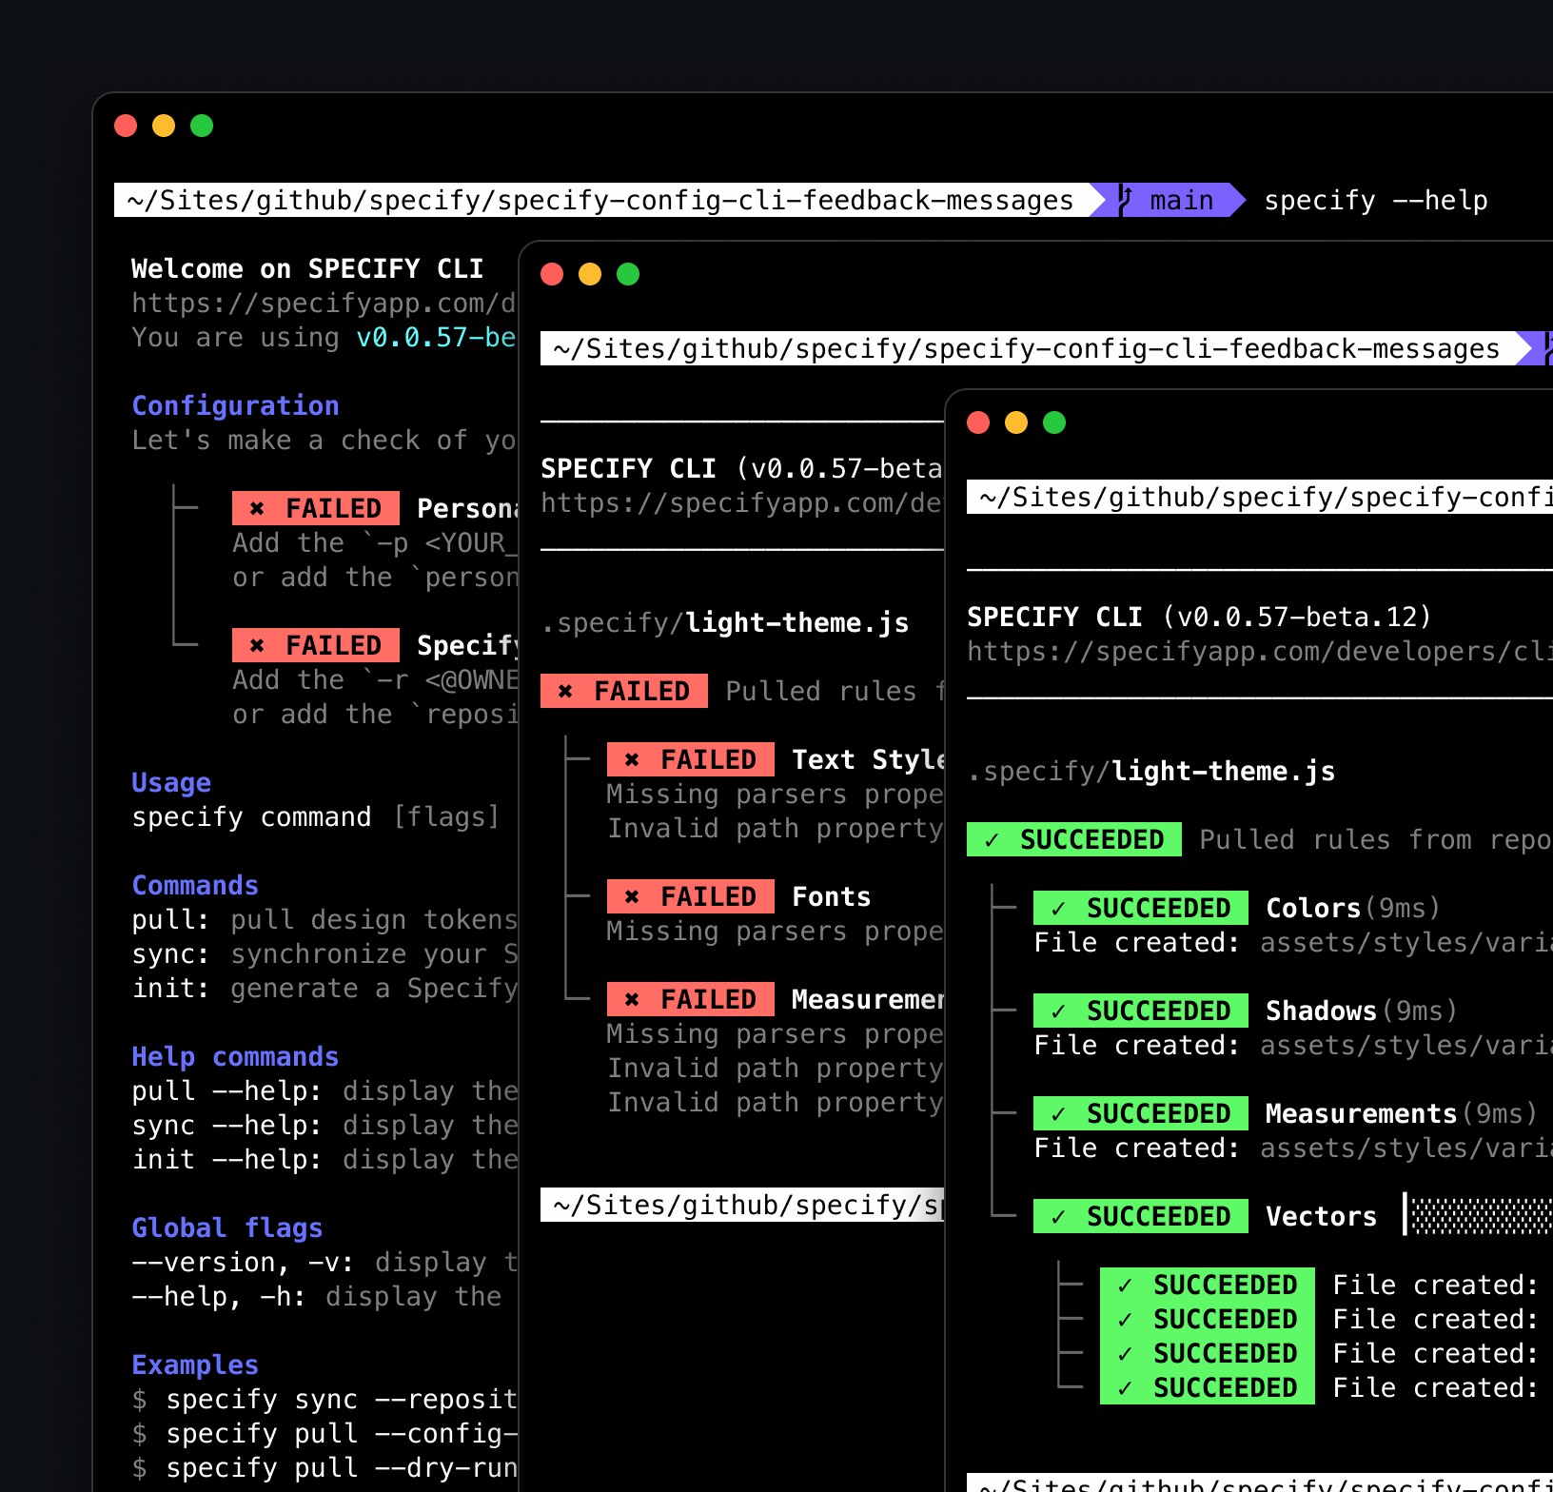Click the FAILED badge beside Measurements in the middle window
The height and width of the screenshot is (1492, 1553).
click(x=691, y=999)
